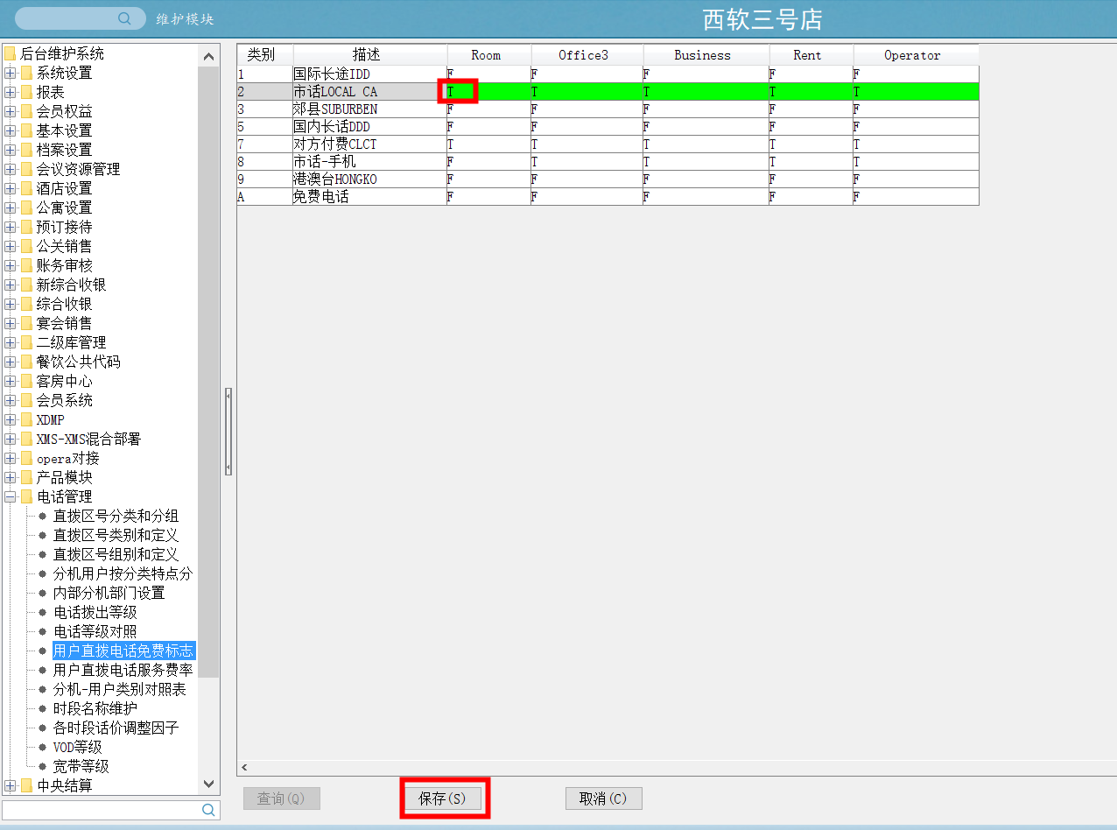This screenshot has width=1117, height=830.
Task: Expand the 中央结算 tree node
Action: (10, 786)
